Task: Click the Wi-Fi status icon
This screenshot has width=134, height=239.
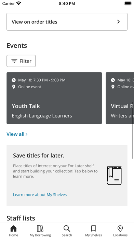Action: [19, 3]
